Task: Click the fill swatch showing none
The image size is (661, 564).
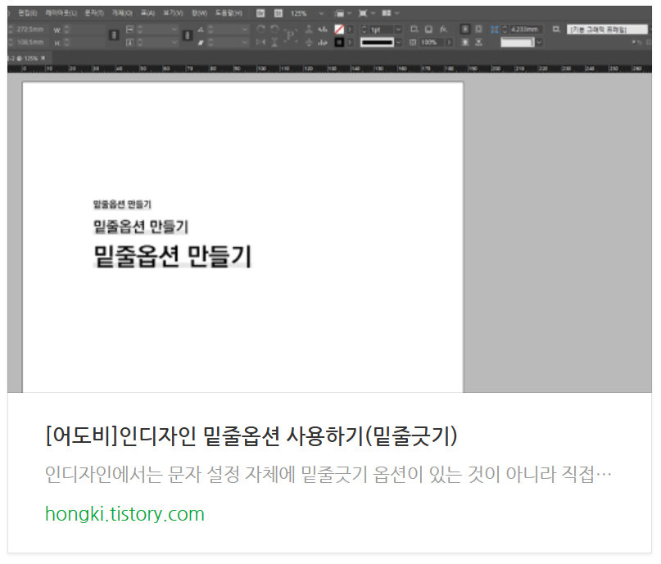Action: 339,29
